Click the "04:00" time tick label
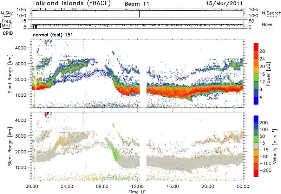Screen dimensions: 281x194 click(67, 187)
